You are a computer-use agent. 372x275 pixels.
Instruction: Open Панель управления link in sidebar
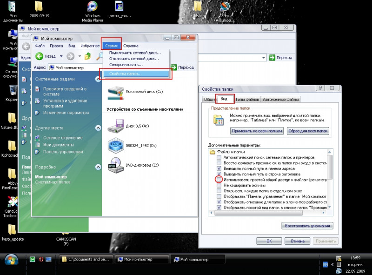[63, 152]
